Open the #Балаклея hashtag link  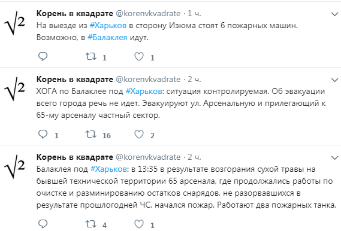coord(107,38)
